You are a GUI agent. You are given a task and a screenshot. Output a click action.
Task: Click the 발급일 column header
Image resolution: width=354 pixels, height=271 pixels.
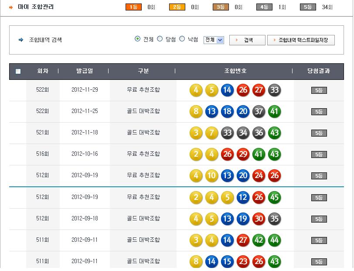(x=85, y=71)
